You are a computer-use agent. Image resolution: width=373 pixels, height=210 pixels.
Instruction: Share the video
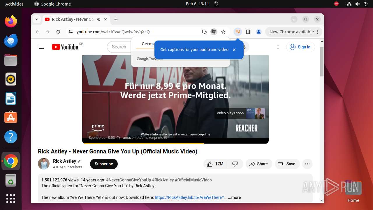click(x=259, y=164)
